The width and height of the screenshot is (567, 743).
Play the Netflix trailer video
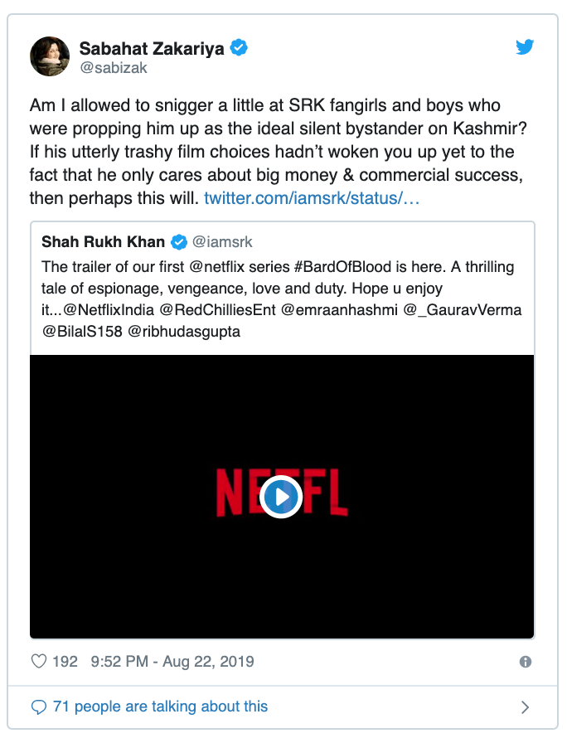281,497
